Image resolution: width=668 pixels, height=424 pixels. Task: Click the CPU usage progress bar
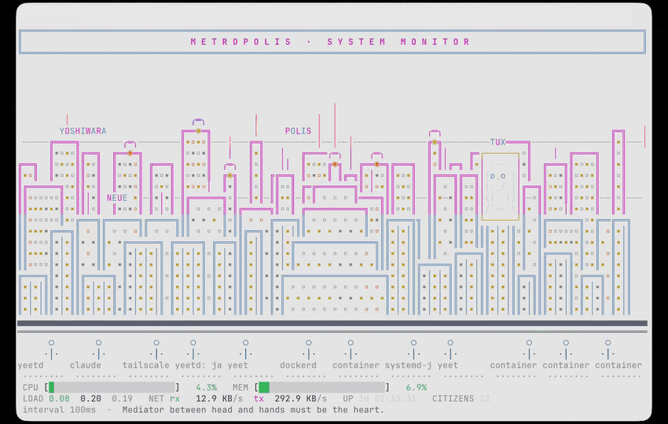click(112, 387)
